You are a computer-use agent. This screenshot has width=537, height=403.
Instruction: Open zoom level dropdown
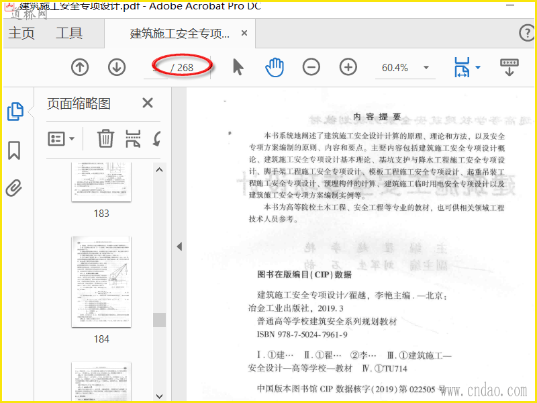coord(426,68)
